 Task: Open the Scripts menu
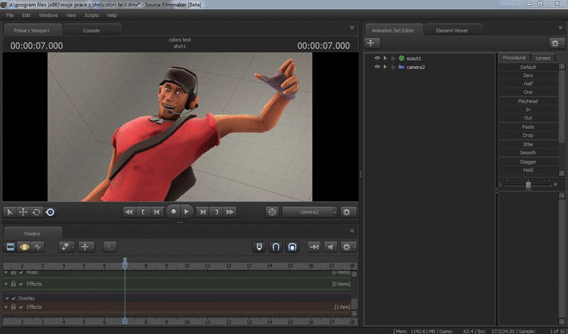(x=92, y=15)
